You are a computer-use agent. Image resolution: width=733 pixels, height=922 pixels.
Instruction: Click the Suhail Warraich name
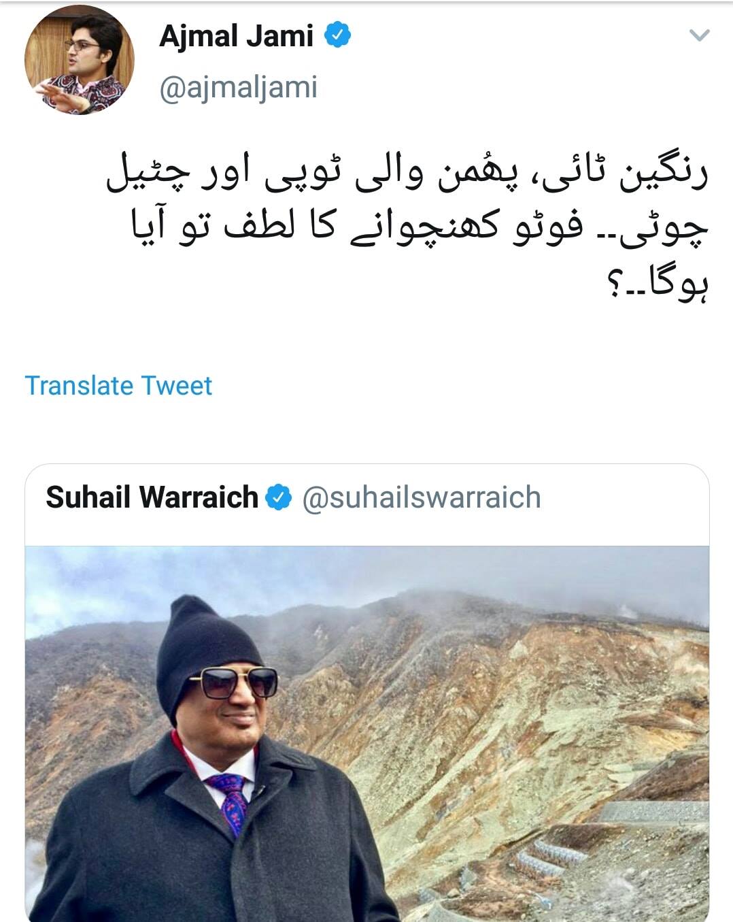152,497
